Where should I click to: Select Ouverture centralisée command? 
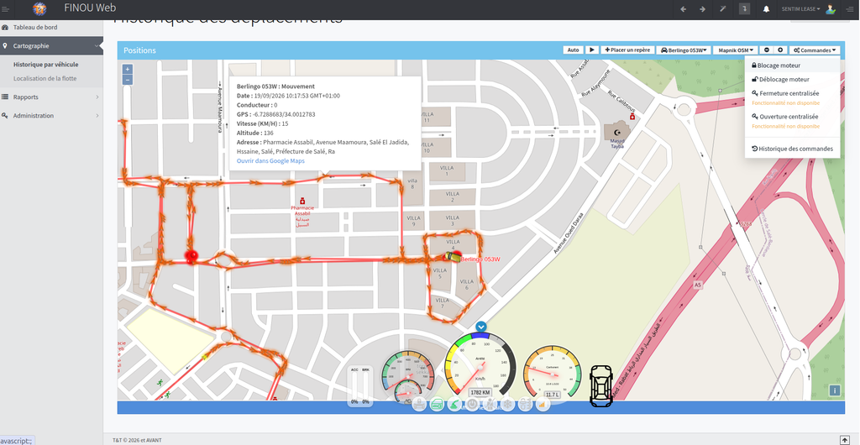click(792, 117)
